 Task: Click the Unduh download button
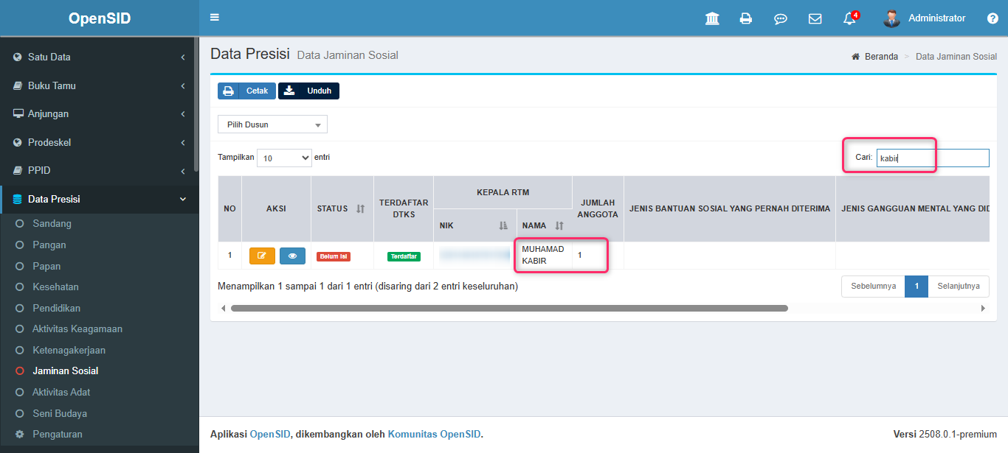point(308,91)
